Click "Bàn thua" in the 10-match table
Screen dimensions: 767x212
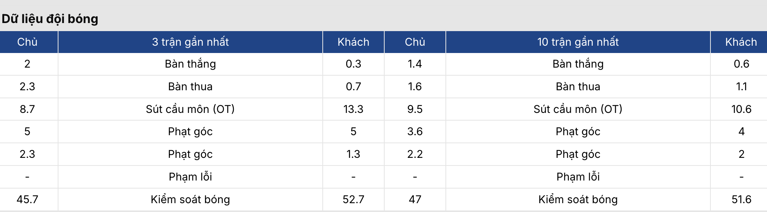tap(578, 86)
